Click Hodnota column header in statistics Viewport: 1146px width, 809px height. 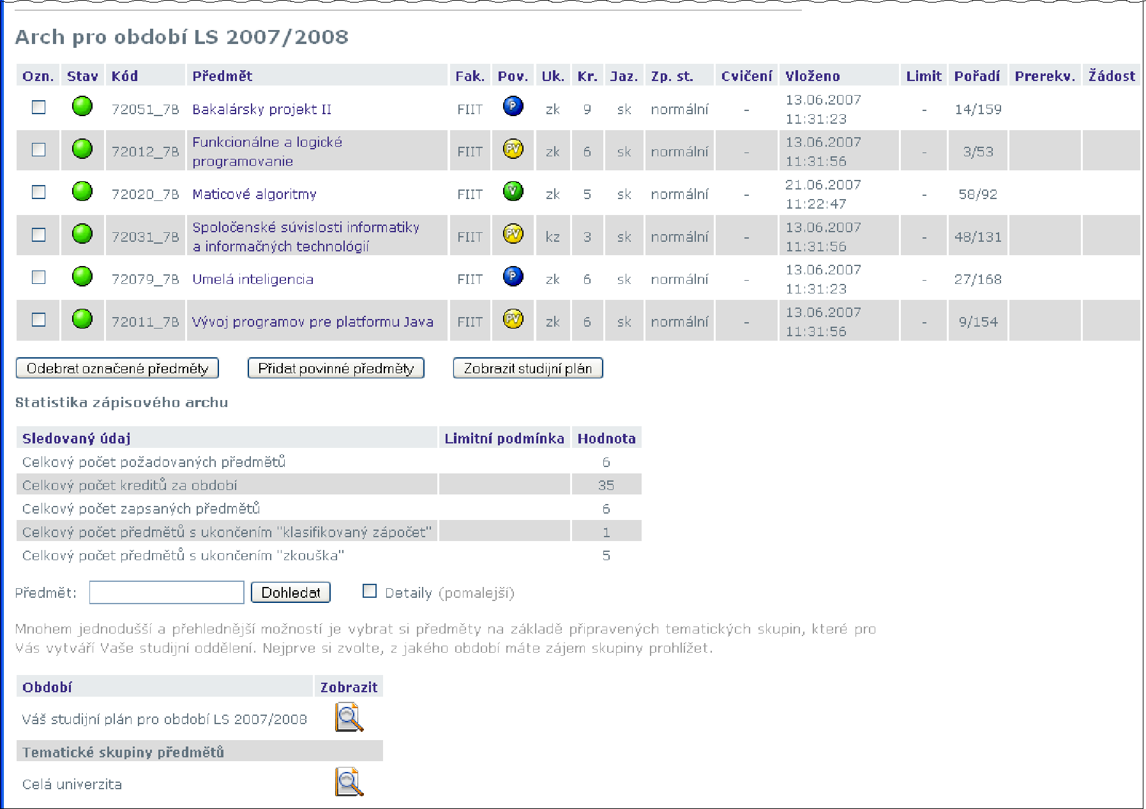pos(607,438)
